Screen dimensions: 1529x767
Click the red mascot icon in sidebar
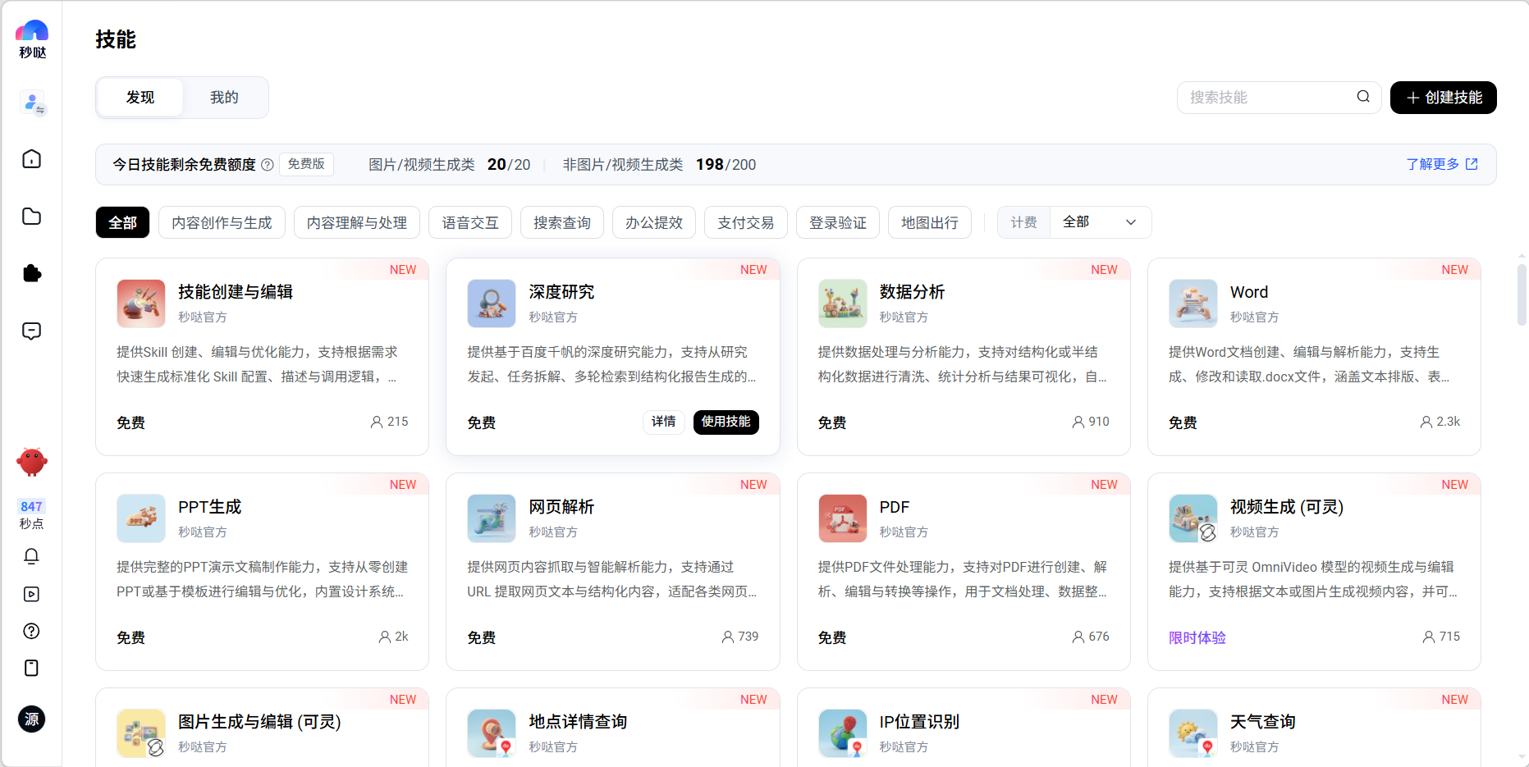coord(32,462)
